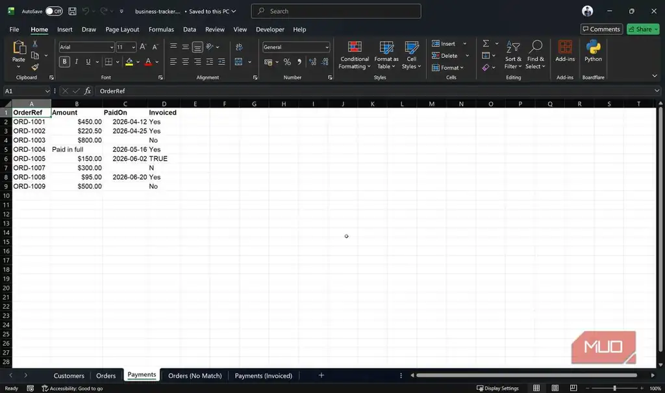Open the Borders dropdown arrow

pyautogui.click(x=118, y=62)
